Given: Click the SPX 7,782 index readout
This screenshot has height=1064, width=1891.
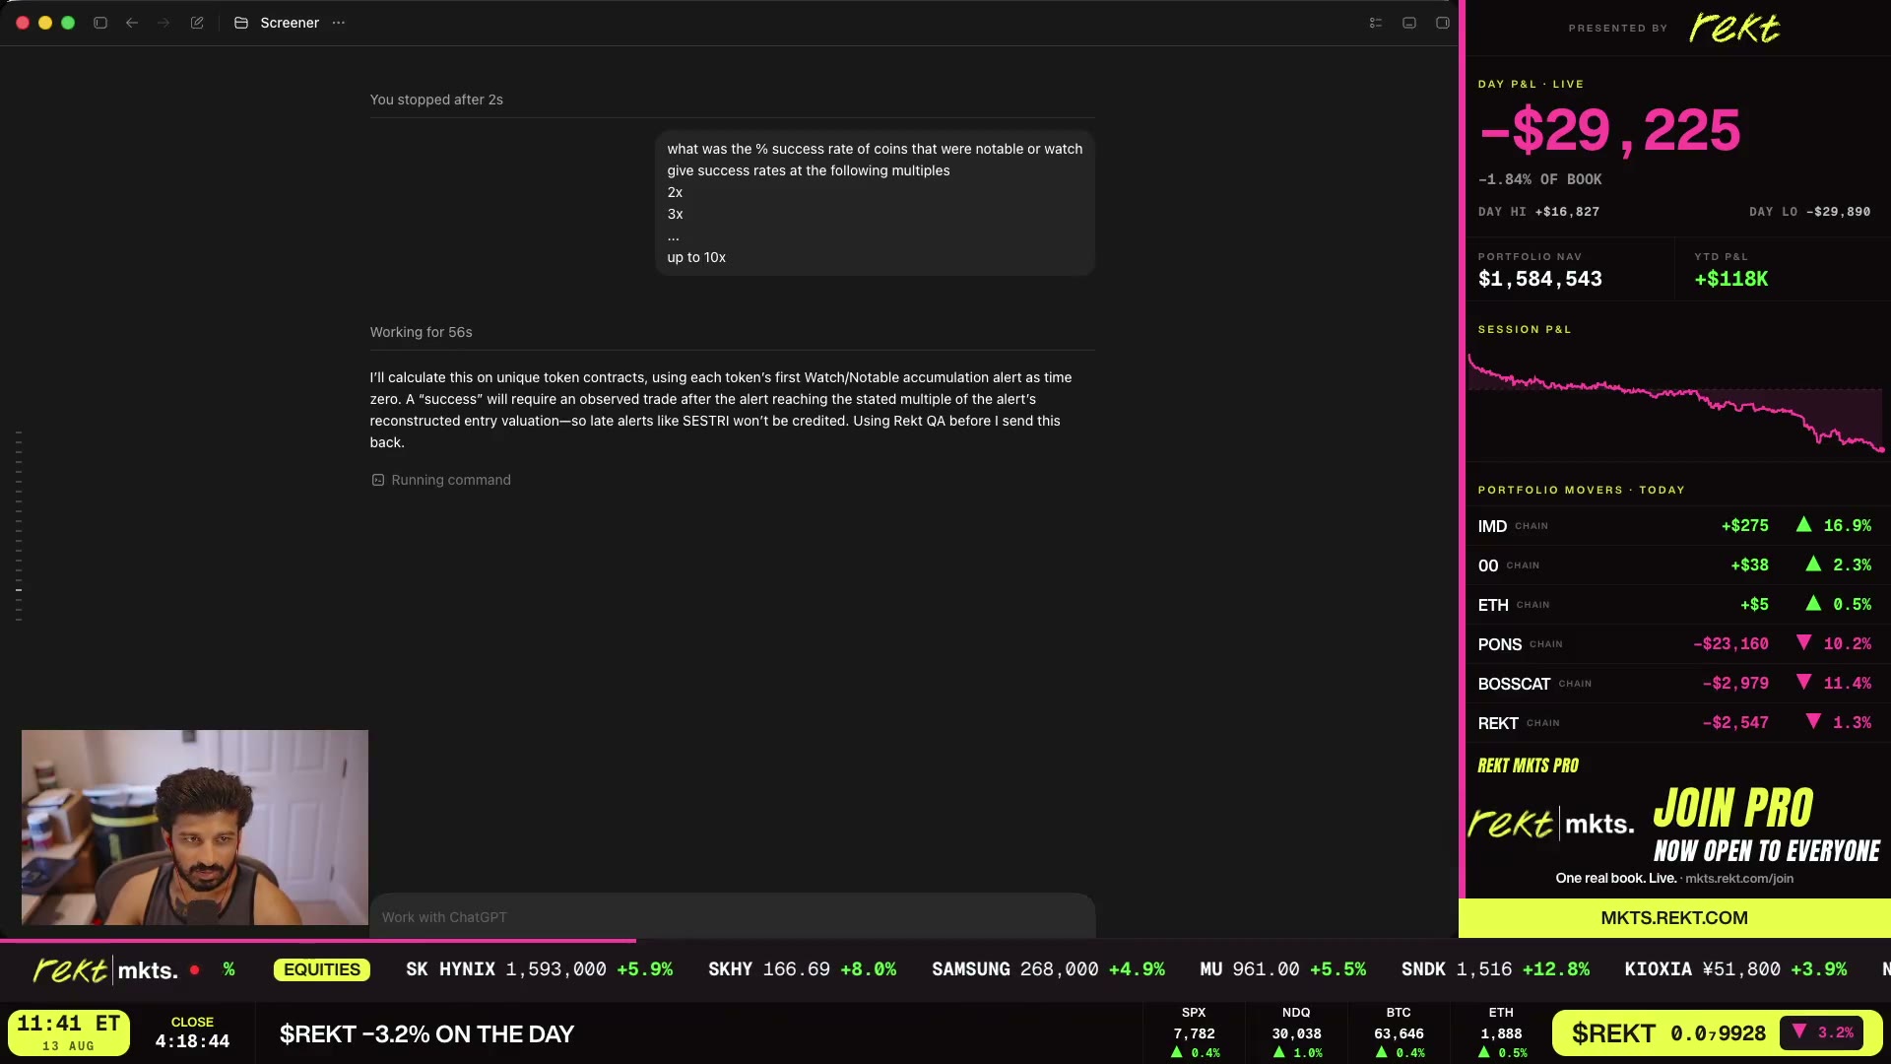Looking at the screenshot, I should pyautogui.click(x=1194, y=1032).
